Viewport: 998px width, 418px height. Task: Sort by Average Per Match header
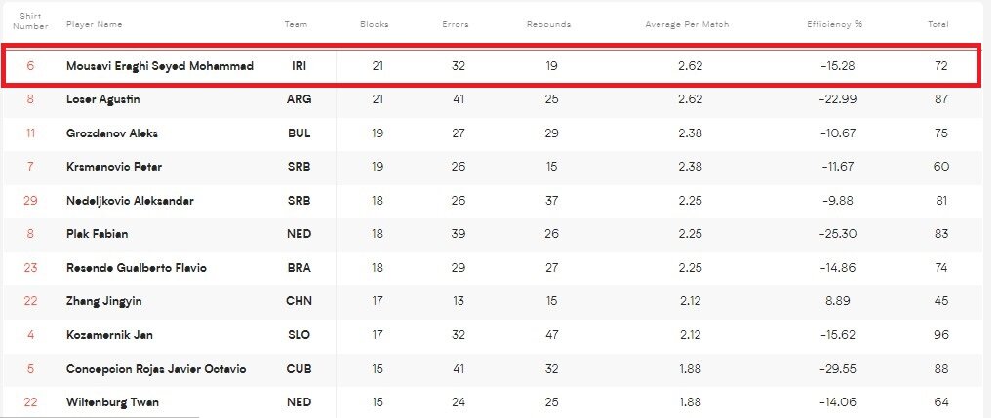coord(687,24)
